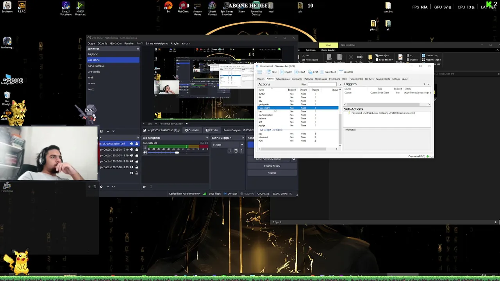Open the Chat window in Streamer.bot
The image size is (500, 281).
(313, 72)
